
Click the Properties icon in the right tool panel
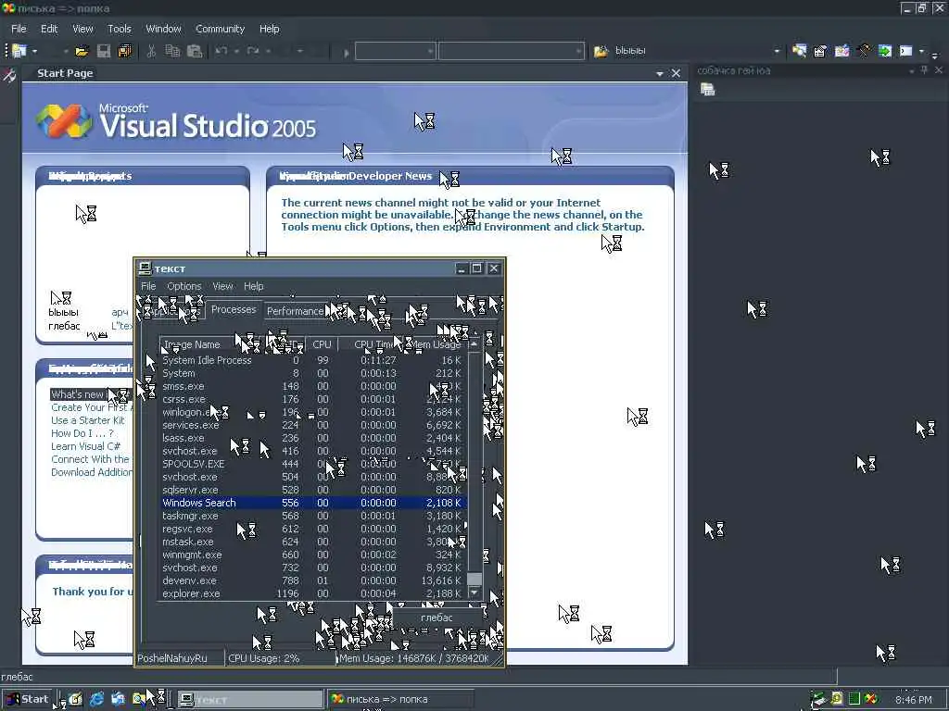point(707,90)
